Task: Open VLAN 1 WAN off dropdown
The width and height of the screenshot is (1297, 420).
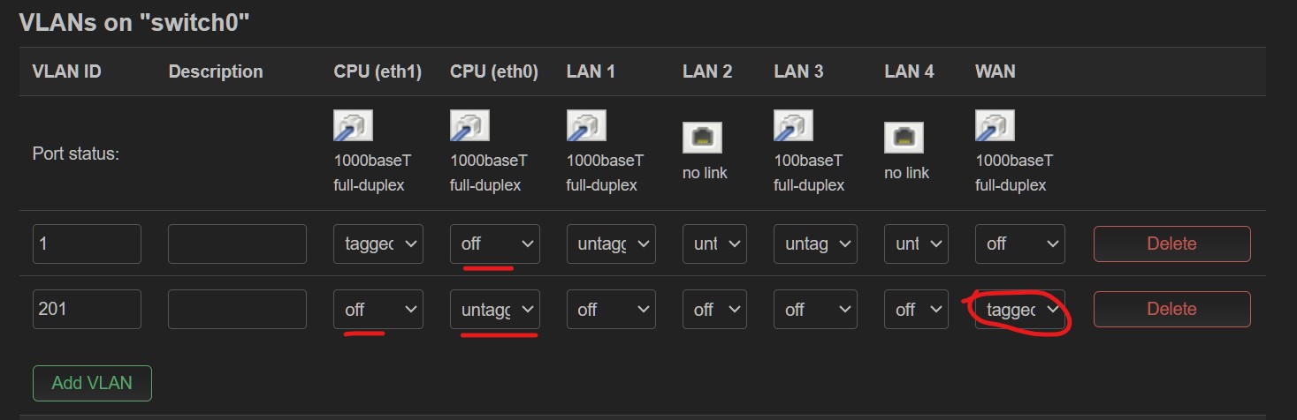Action: [1020, 244]
